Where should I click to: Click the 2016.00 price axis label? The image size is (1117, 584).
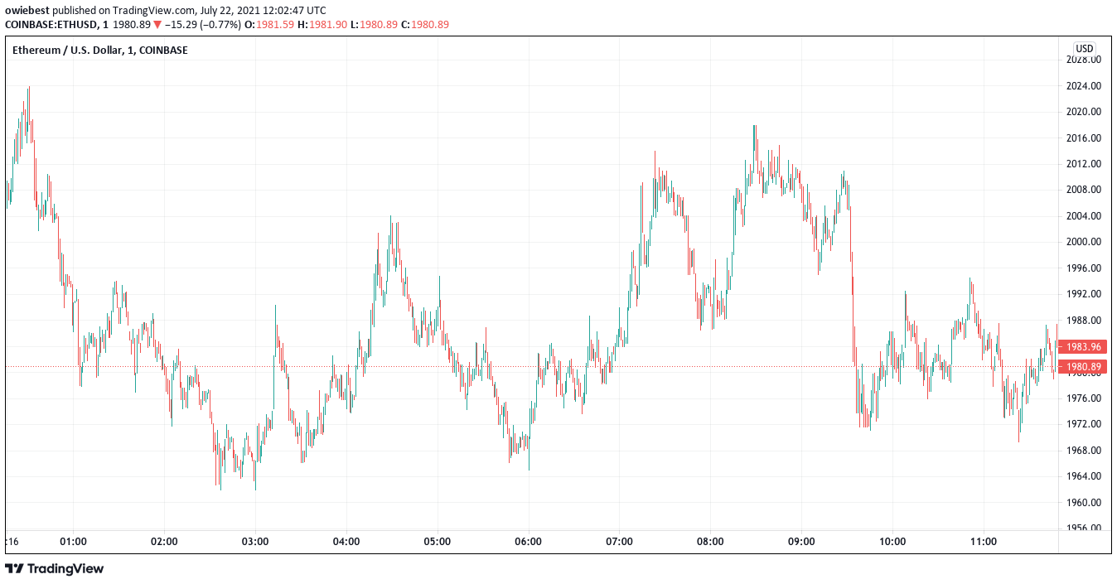(1084, 138)
